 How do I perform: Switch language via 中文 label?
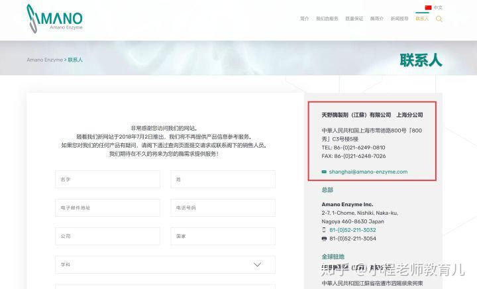click(438, 7)
